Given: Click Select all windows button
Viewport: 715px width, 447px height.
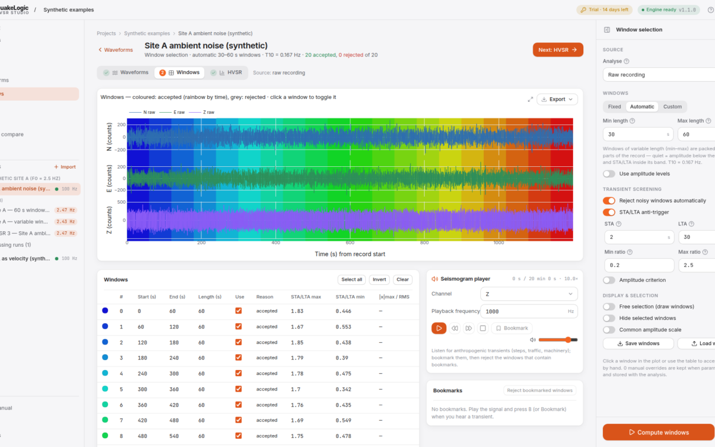Looking at the screenshot, I should [352, 280].
